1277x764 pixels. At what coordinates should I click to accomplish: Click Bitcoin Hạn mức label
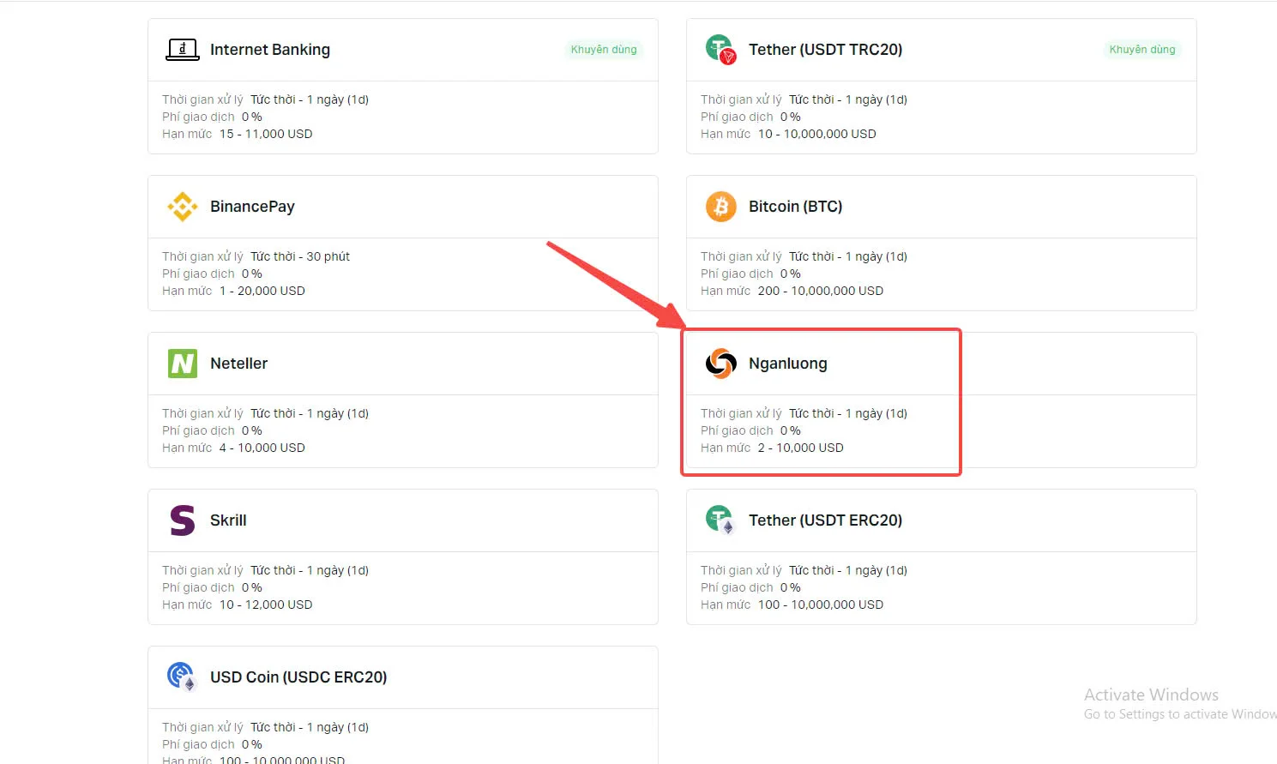pos(726,291)
